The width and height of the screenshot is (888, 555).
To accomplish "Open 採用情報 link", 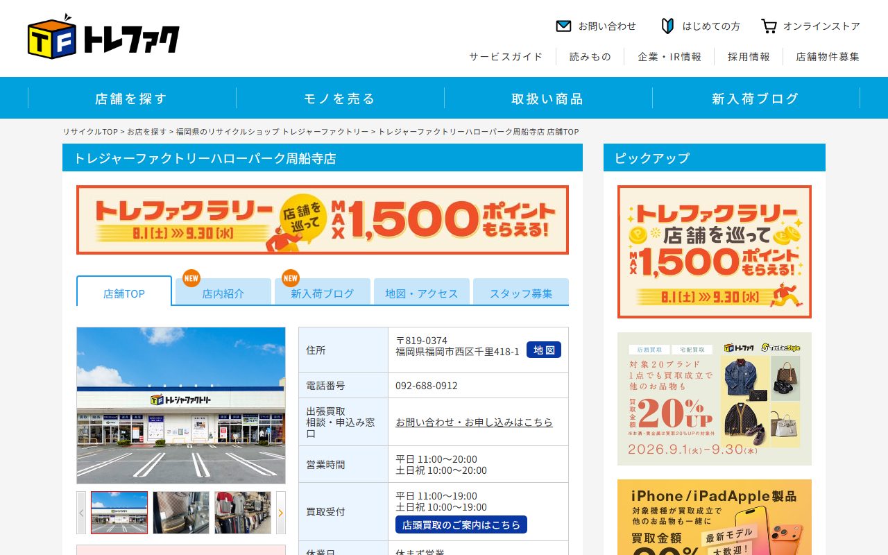I will point(749,57).
